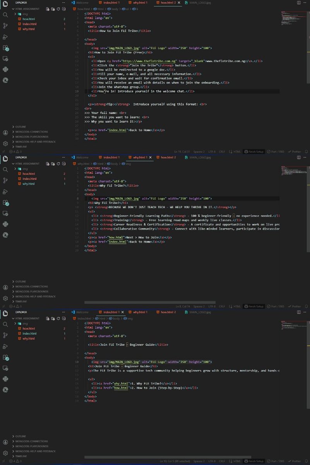Open Extensions view in the why.html-active window
The width and height of the screenshot is (310, 465).
(x=5, y=203)
